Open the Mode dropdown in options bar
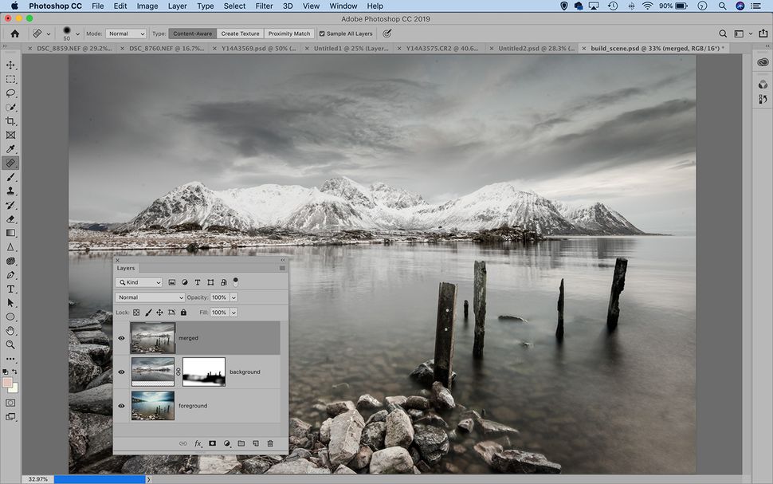 tap(125, 33)
